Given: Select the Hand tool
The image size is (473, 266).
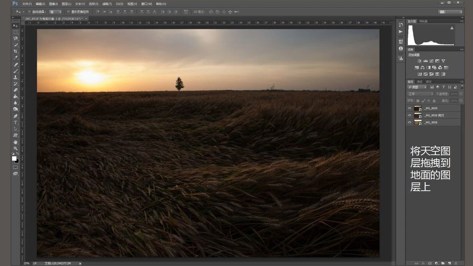Looking at the screenshot, I should tap(16, 142).
